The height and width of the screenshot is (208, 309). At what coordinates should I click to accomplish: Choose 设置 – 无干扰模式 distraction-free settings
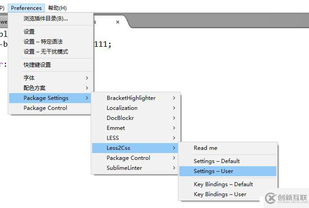(x=46, y=52)
